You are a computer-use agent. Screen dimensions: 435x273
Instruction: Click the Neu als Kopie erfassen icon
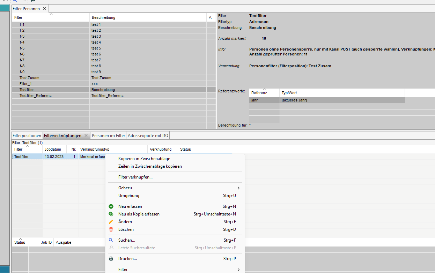tap(111, 214)
